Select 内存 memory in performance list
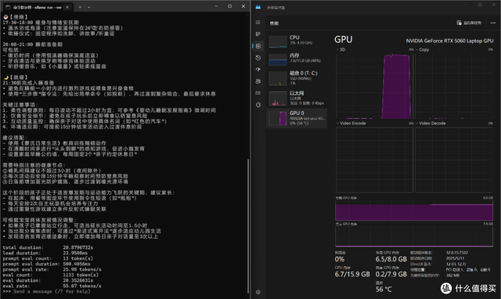Viewport: 501px width, 299px height. pos(297,59)
